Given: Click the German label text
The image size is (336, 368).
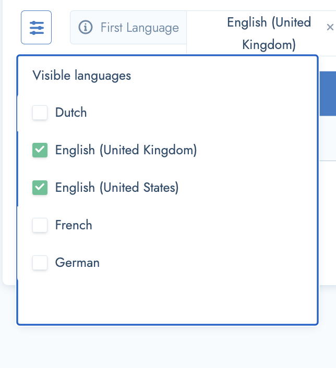Looking at the screenshot, I should coord(77,263).
